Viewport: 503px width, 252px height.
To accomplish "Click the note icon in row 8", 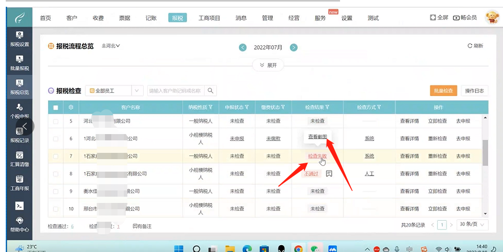I will coord(329,174).
